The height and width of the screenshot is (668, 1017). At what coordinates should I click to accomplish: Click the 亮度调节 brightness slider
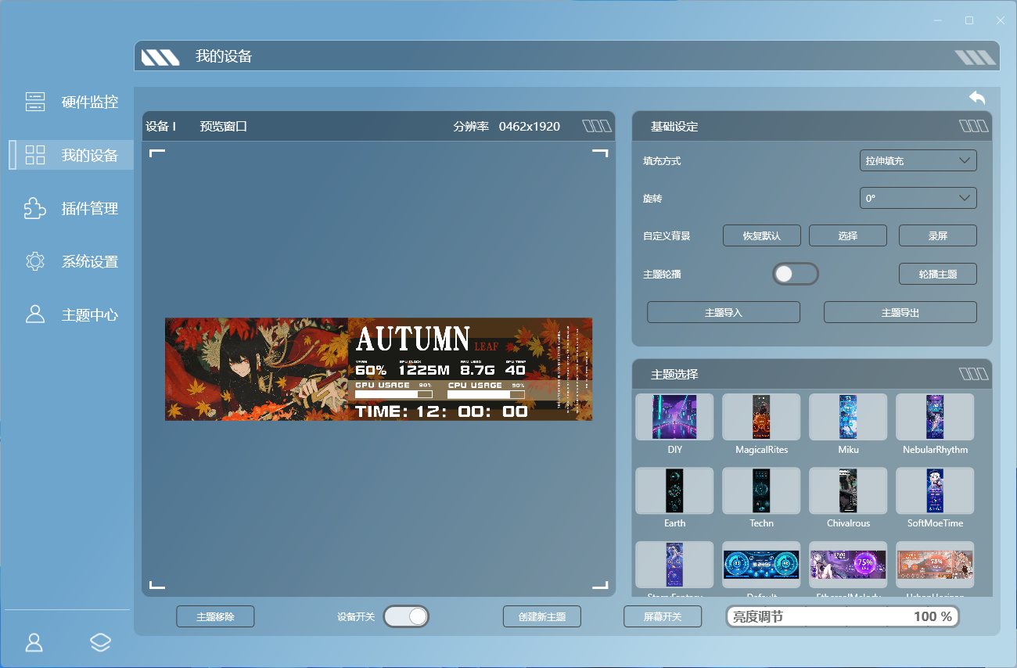(x=843, y=616)
